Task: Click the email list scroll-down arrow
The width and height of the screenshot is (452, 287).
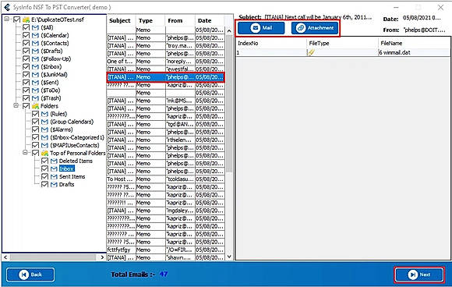Action: [229, 257]
